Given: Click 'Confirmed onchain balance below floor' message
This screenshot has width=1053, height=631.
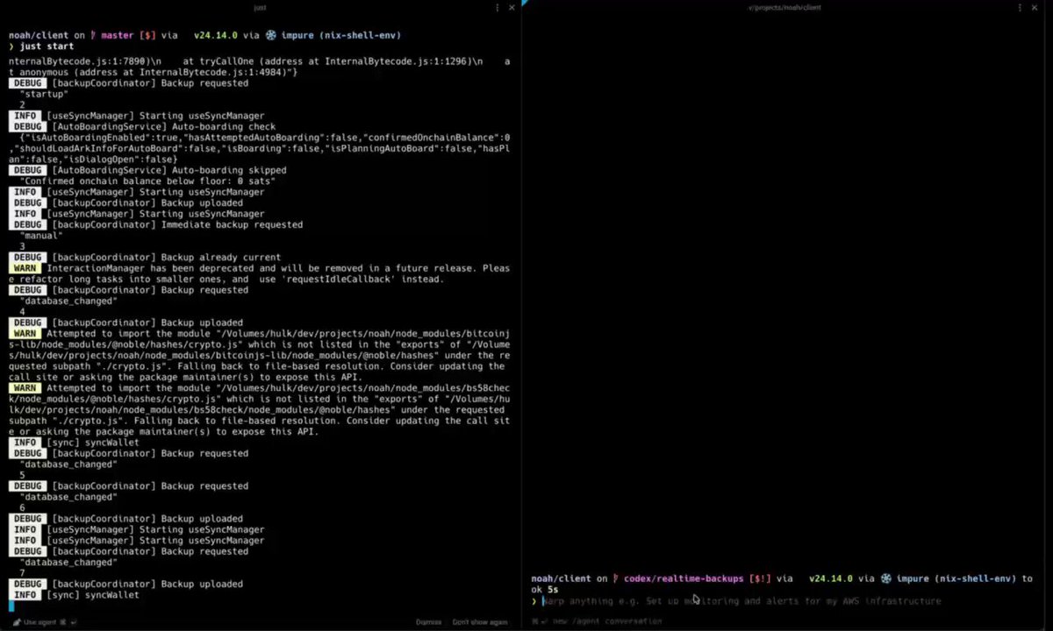Looking at the screenshot, I should 147,181.
